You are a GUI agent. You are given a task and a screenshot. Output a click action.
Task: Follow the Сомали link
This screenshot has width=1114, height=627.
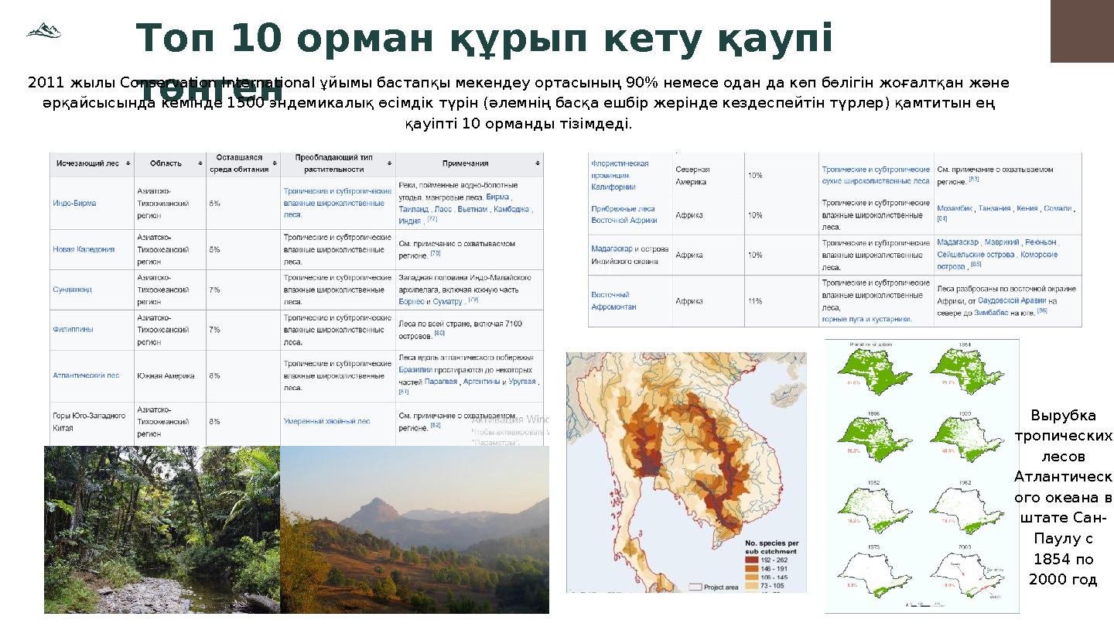point(1058,208)
